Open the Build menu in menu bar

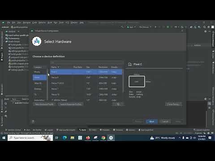(x=50, y=23)
